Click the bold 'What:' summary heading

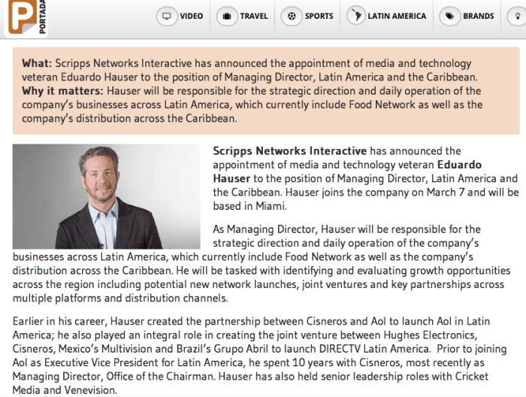(x=37, y=64)
